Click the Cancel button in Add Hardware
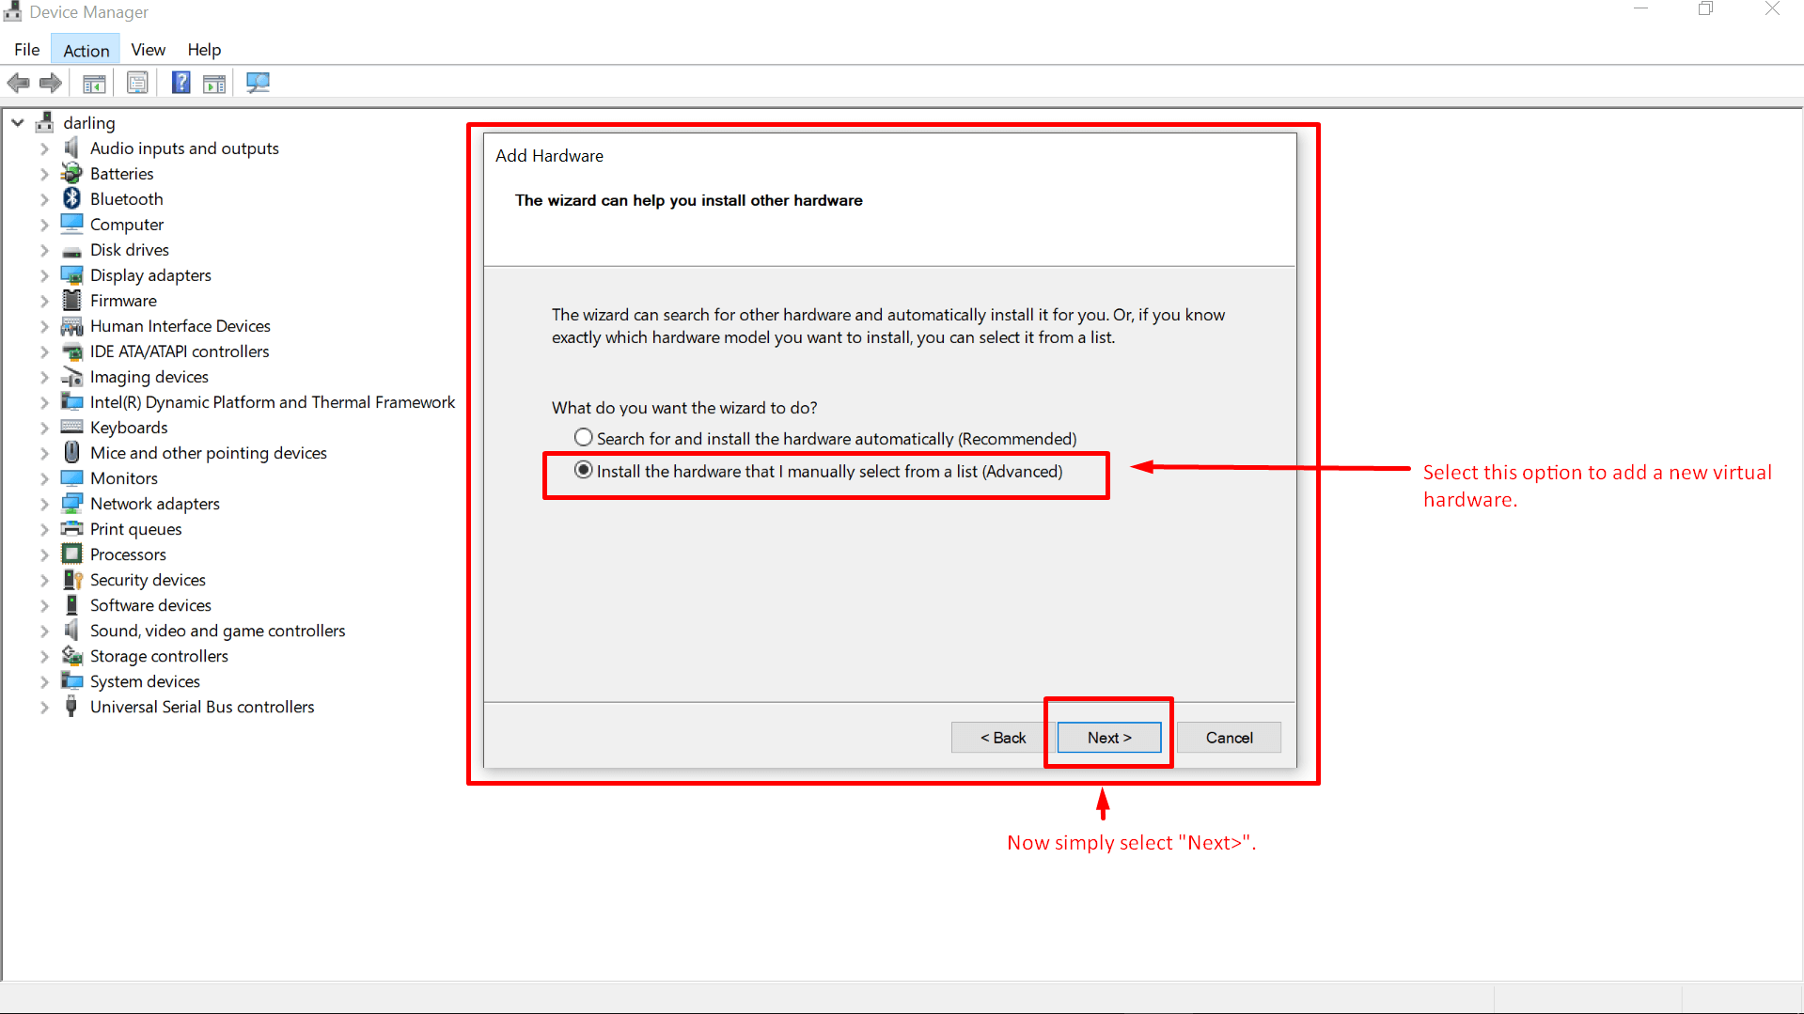1804x1014 pixels. 1229,738
